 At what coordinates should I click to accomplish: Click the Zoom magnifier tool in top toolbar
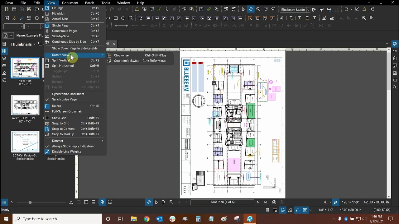coord(258,9)
